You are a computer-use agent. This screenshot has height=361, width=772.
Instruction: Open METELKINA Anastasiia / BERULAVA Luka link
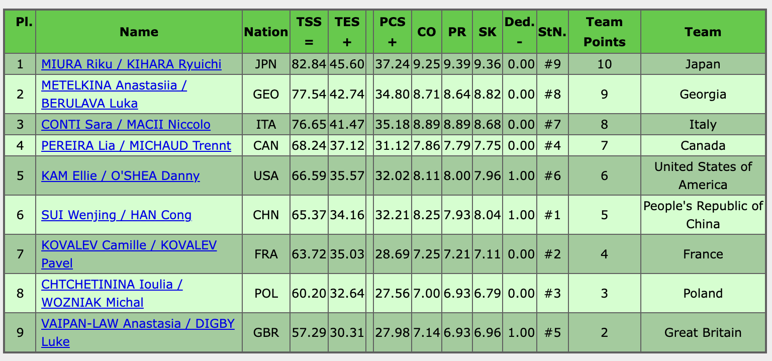coord(114,85)
